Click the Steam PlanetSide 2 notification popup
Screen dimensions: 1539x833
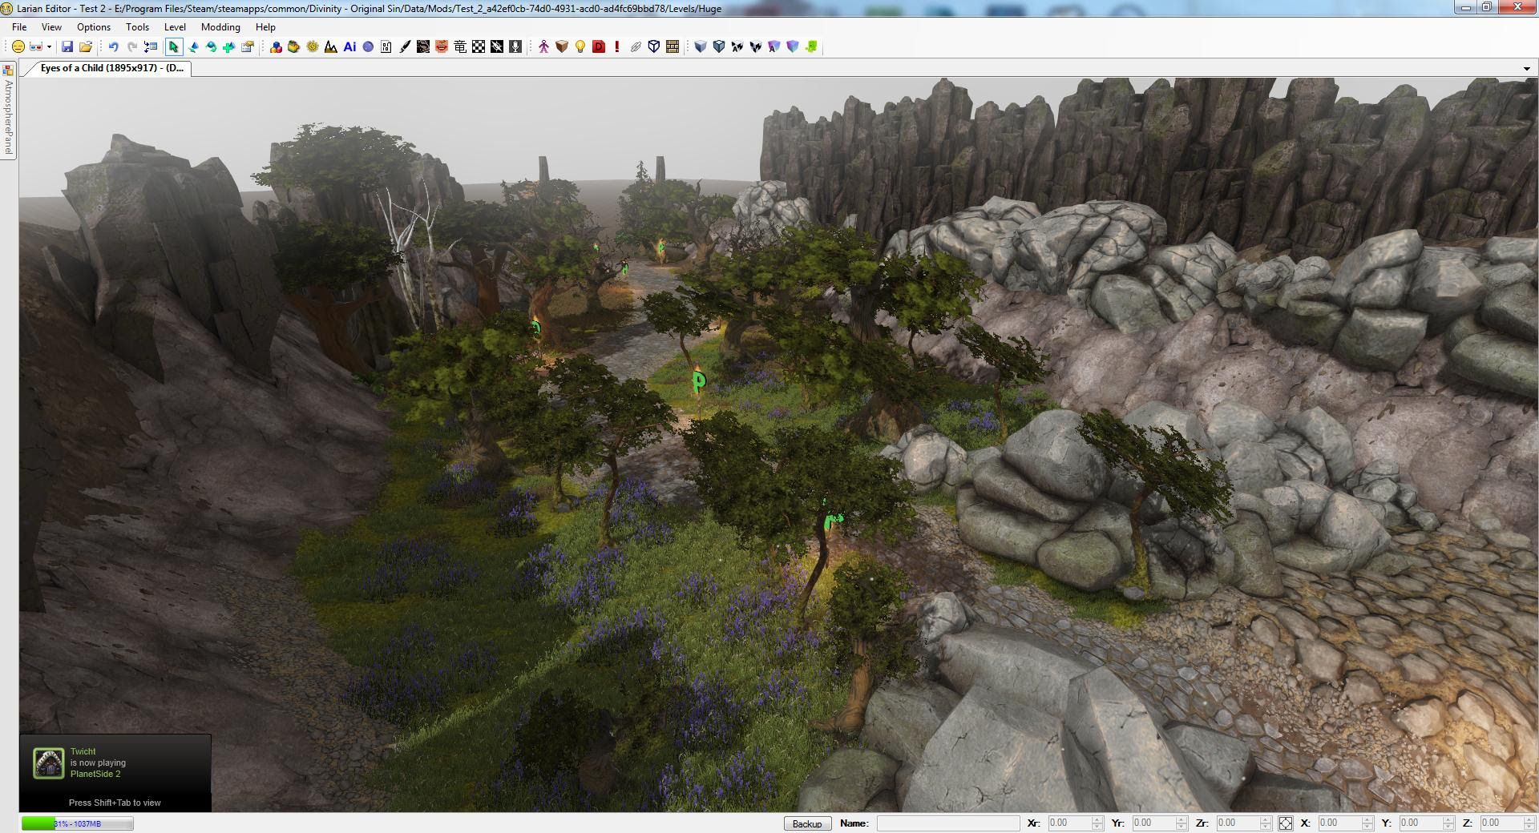(115, 772)
